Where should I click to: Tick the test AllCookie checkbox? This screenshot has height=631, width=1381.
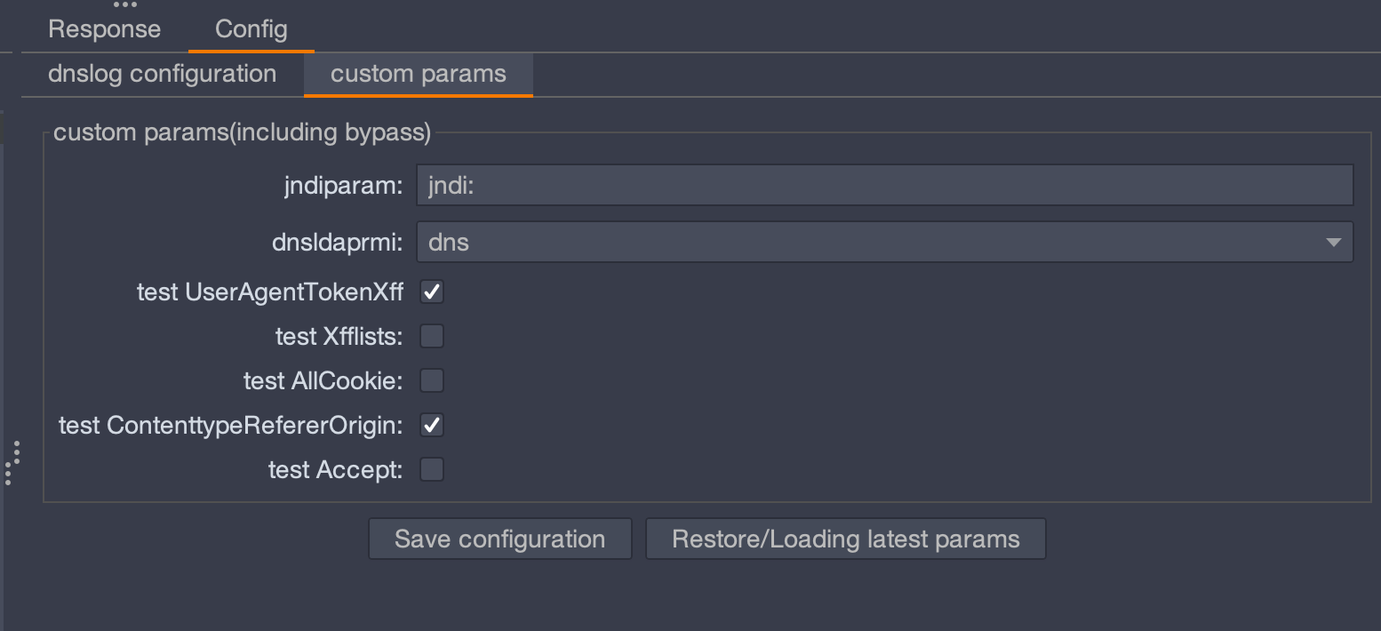click(432, 380)
